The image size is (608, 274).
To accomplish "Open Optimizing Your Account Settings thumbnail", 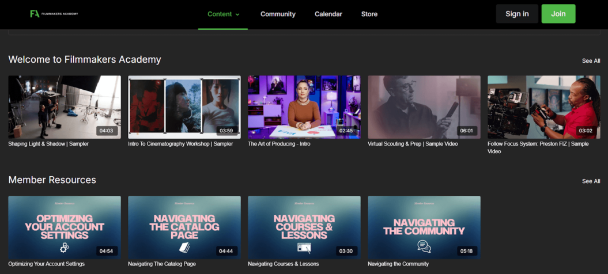I will point(65,227).
